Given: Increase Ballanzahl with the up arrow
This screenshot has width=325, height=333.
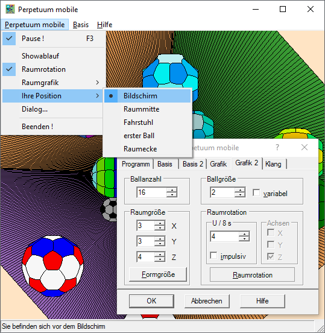Looking at the screenshot, I should click(x=172, y=190).
